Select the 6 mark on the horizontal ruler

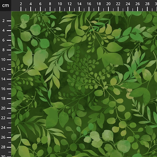[40, 4]
